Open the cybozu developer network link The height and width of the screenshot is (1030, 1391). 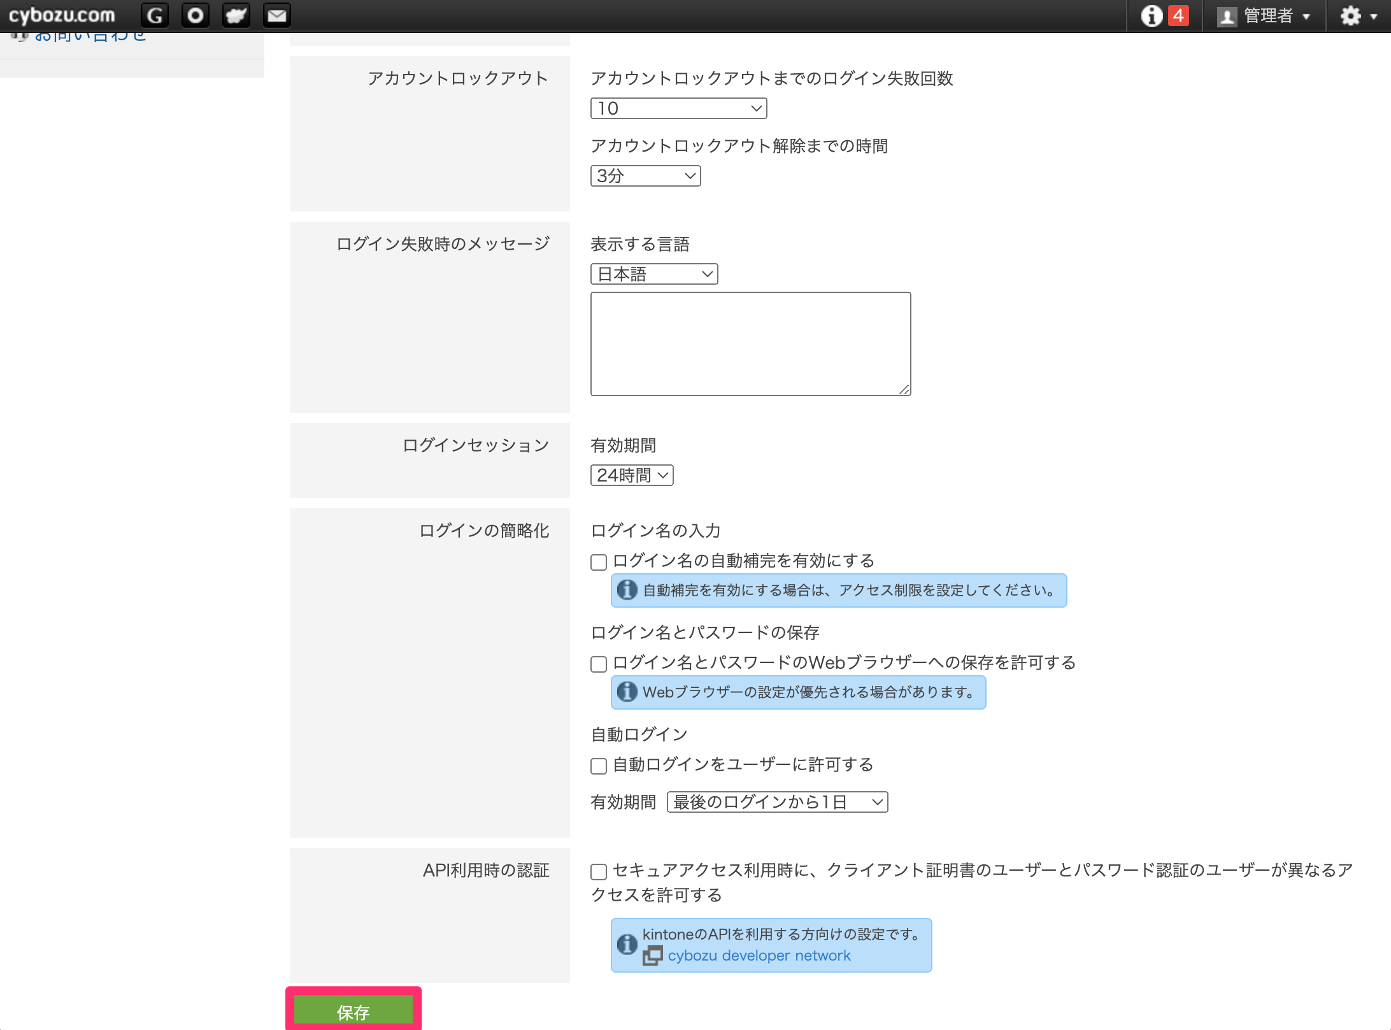tap(759, 955)
